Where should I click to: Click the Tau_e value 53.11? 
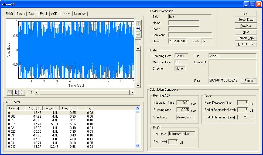click(x=54, y=124)
